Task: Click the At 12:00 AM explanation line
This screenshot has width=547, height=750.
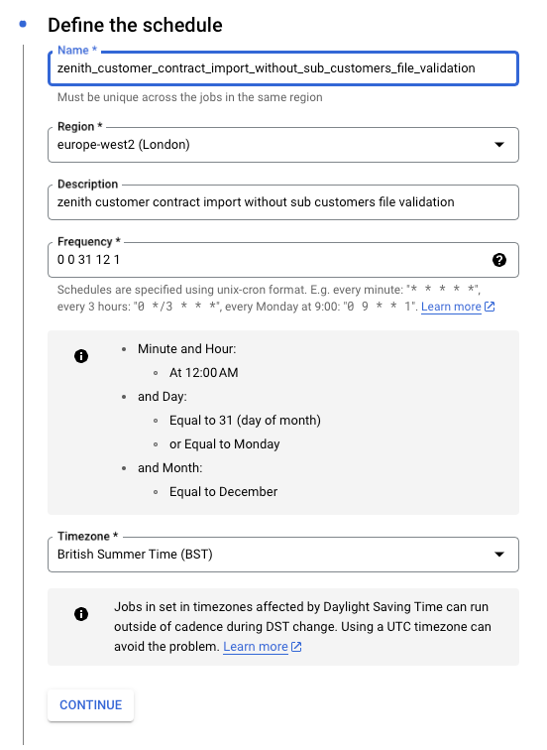Action: 203,373
